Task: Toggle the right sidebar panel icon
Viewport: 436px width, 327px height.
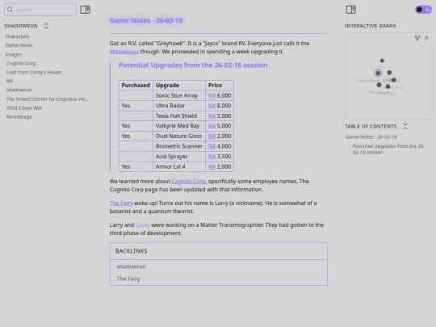Action: [351, 10]
